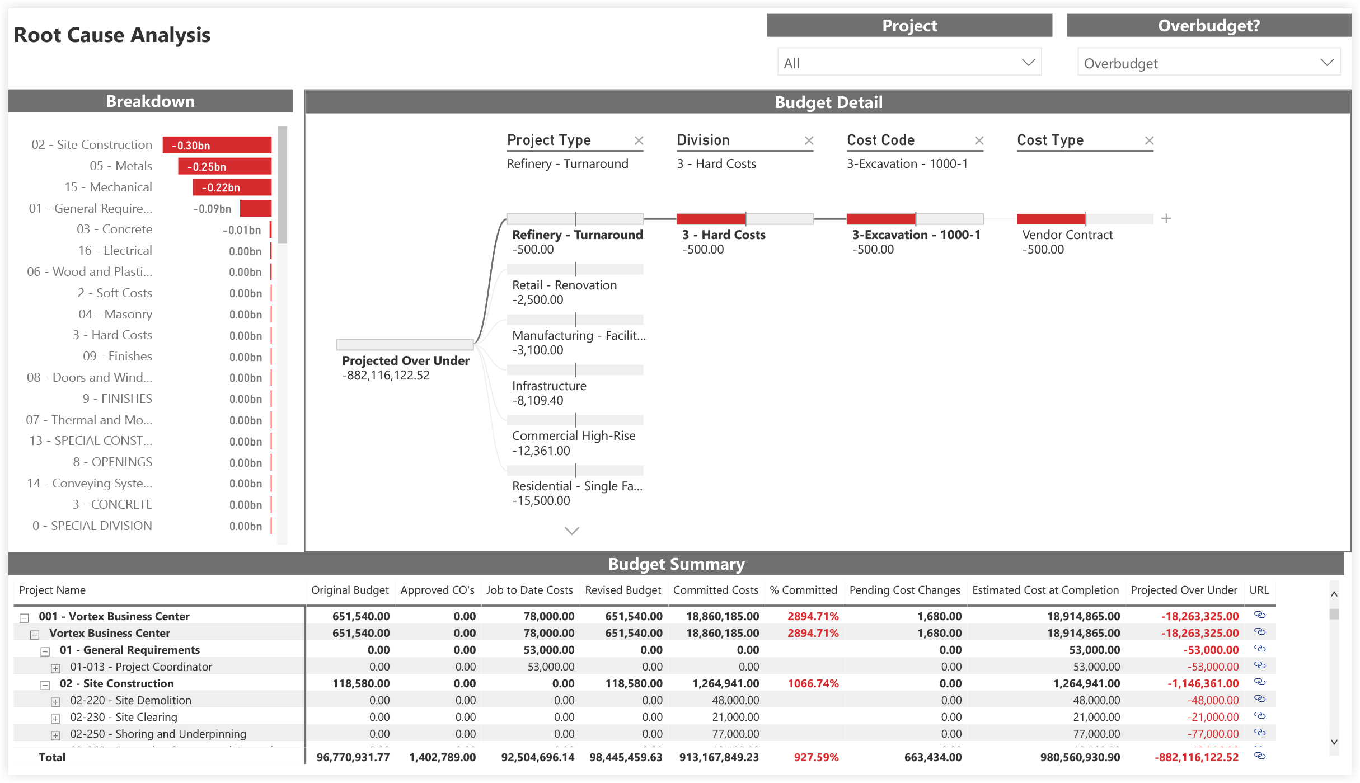Open the URL link icon for 02-220 - Site Demolition
This screenshot has width=1360, height=783.
[x=1259, y=698]
